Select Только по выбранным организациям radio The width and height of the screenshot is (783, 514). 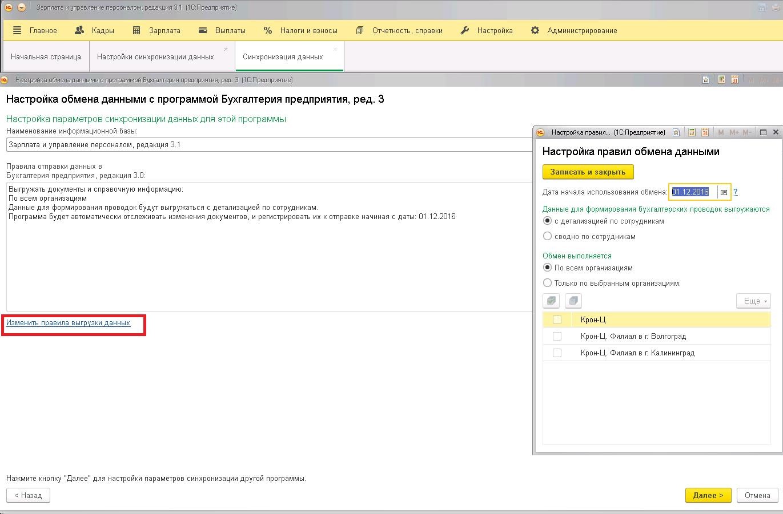coord(547,283)
